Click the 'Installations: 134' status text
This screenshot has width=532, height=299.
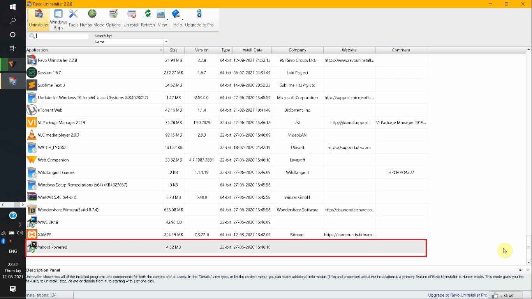(41, 295)
